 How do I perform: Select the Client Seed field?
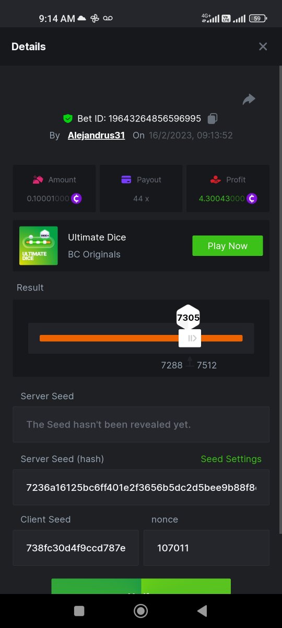pyautogui.click(x=76, y=548)
